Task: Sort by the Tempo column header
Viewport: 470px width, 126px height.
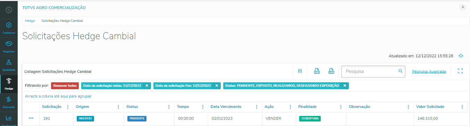Action: pyautogui.click(x=183, y=107)
